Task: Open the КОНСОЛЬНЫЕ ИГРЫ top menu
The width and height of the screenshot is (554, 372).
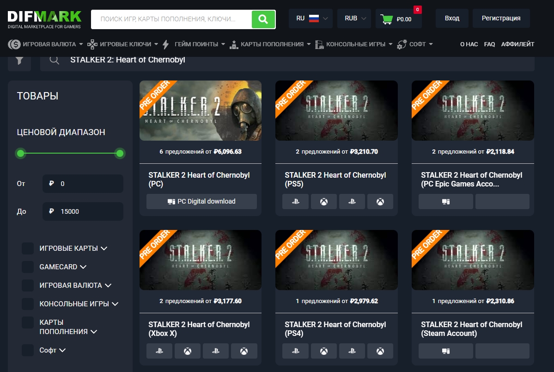Action: coord(356,44)
